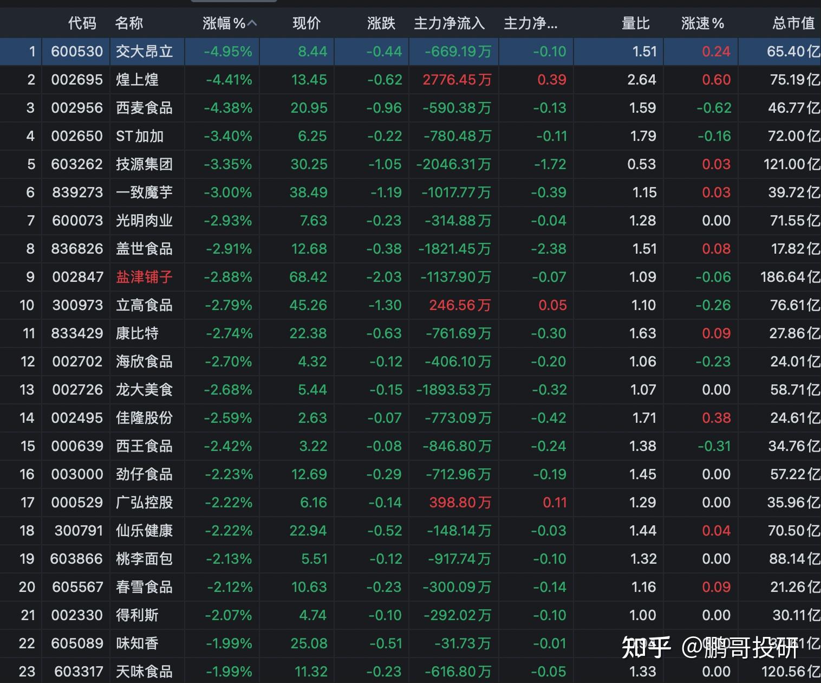Screen dimensions: 821x683
Task: Open stock 煌上煌 details
Action: pyautogui.click(x=143, y=80)
